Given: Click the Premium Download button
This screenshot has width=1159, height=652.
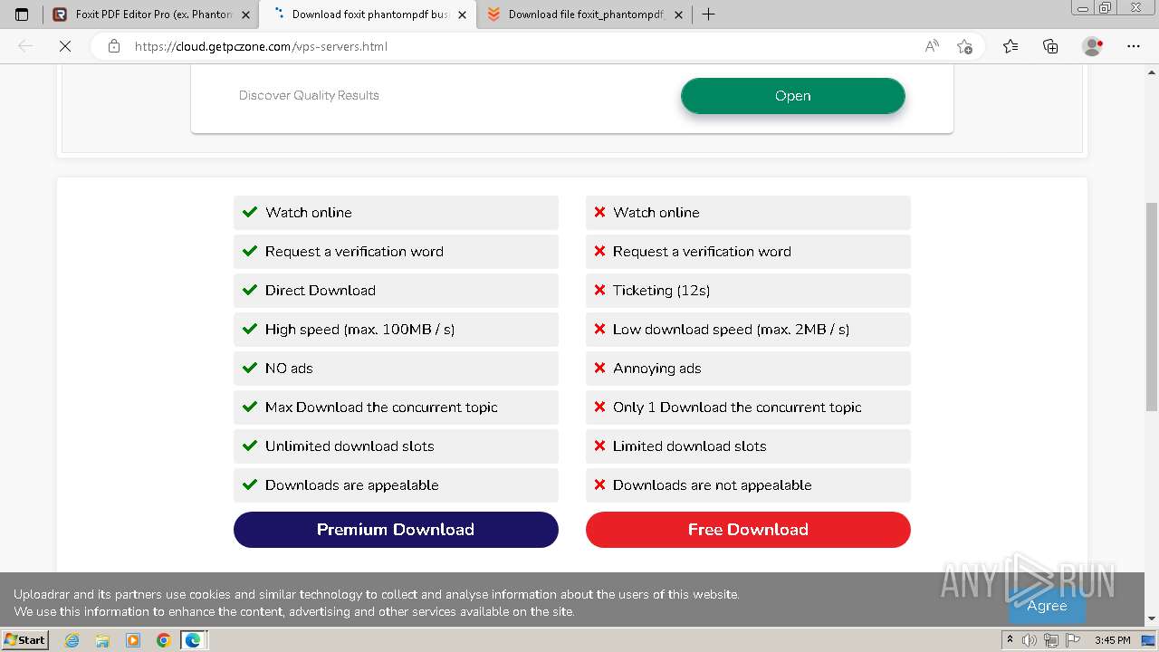Looking at the screenshot, I should point(396,530).
